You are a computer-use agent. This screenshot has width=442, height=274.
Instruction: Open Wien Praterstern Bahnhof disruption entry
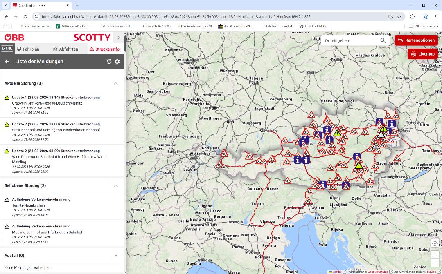62,161
